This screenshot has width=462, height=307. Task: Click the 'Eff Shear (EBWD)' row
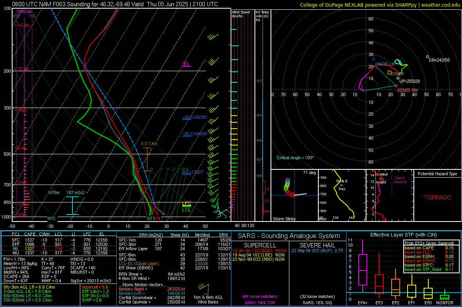point(175,268)
